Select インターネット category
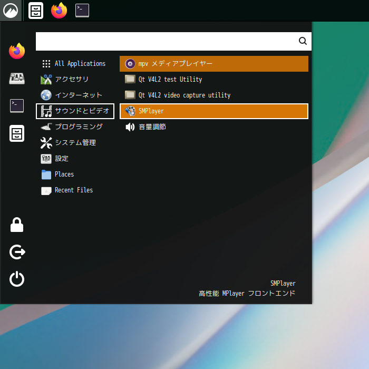369x369 pixels. pyautogui.click(x=75, y=95)
